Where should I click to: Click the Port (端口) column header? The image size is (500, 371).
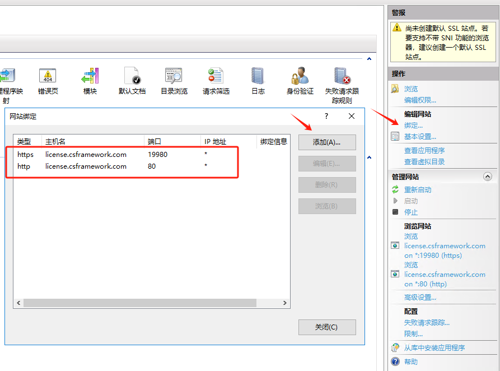(x=172, y=141)
